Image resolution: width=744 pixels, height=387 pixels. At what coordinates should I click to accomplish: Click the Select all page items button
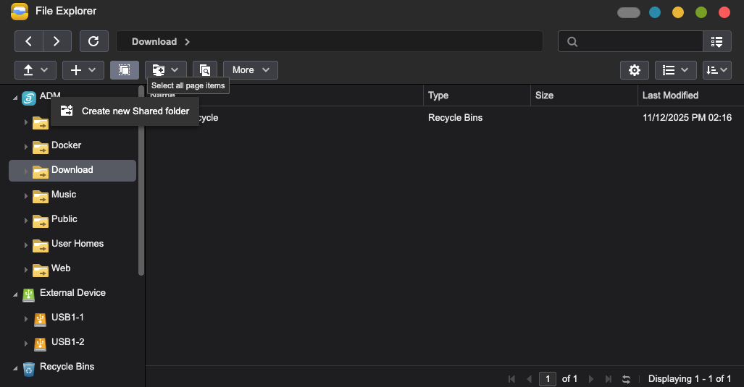pos(125,70)
